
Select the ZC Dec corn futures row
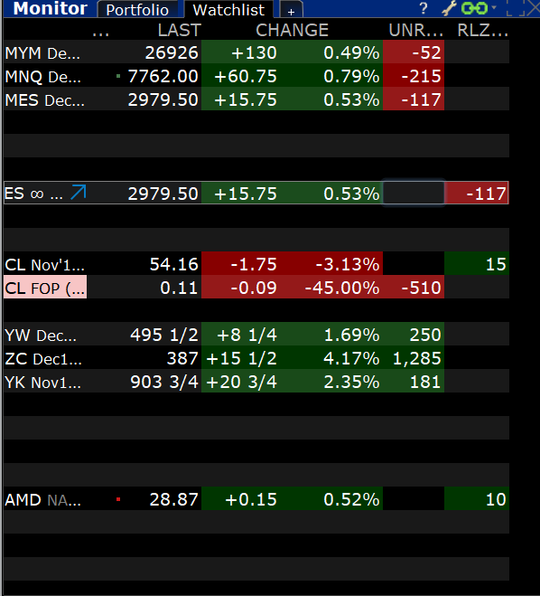256,358
